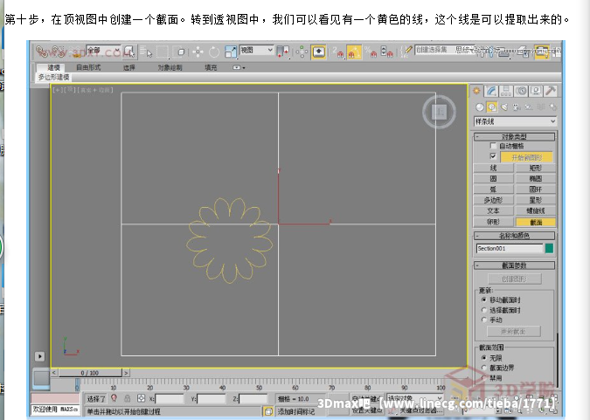Open the 样条线 shape type dropdown
Image resolution: width=590 pixels, height=420 pixels.
(515, 121)
